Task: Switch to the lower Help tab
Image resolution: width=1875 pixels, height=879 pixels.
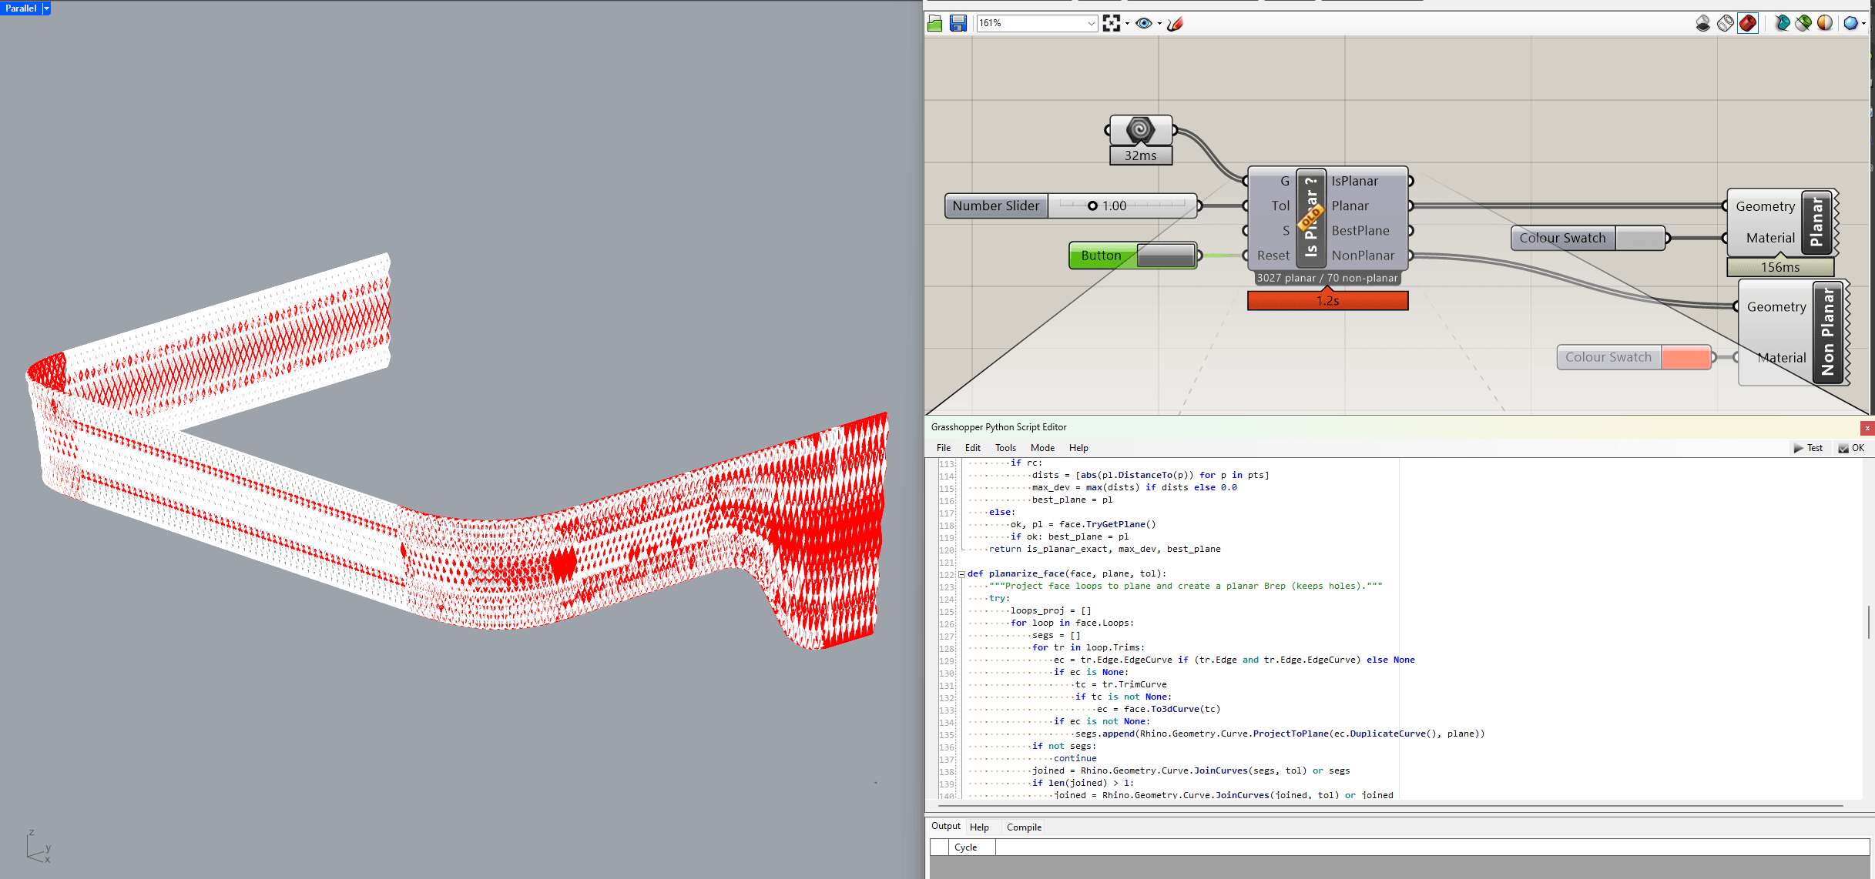Action: click(x=979, y=827)
